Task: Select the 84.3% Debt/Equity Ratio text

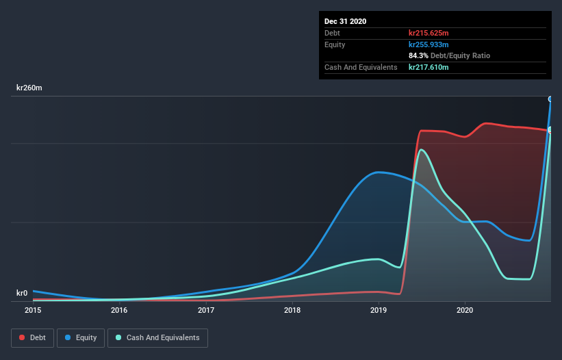Action: (450, 55)
